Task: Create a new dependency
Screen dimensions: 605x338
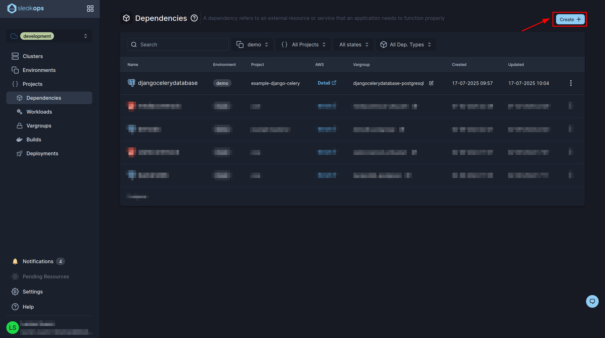Action: [x=570, y=19]
